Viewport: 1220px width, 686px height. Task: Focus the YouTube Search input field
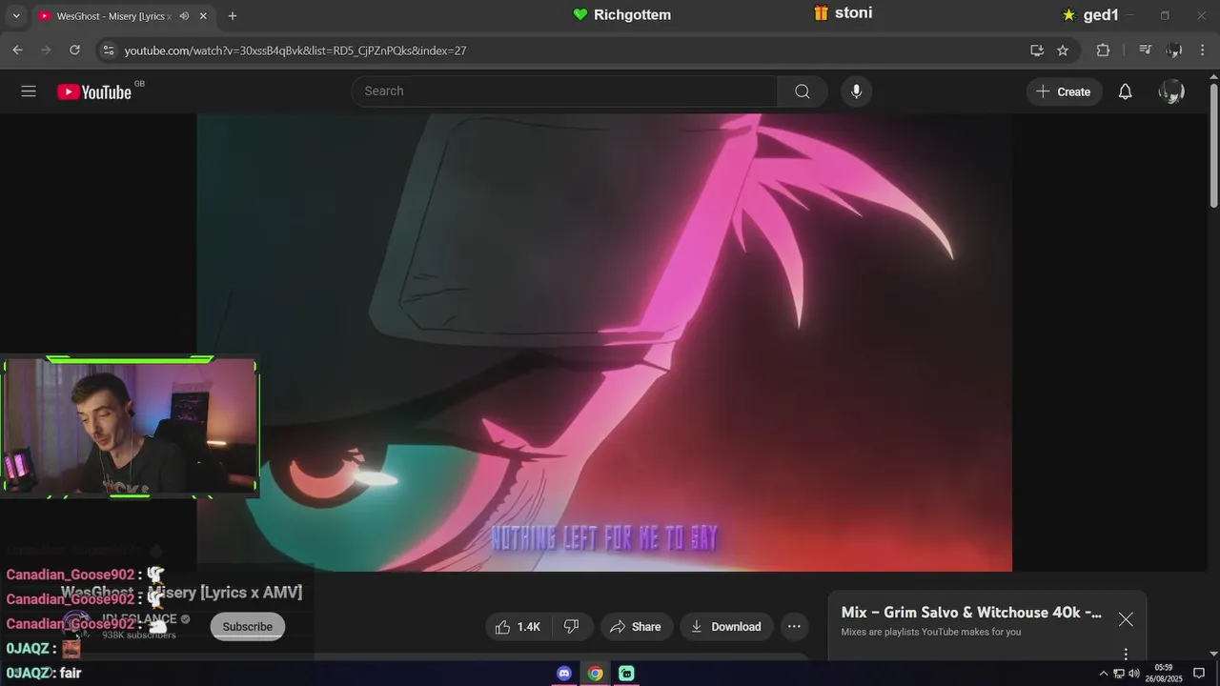(565, 91)
